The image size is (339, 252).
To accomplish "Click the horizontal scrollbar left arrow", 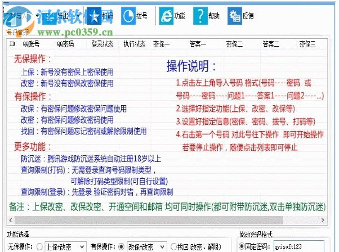I will click(10, 220).
